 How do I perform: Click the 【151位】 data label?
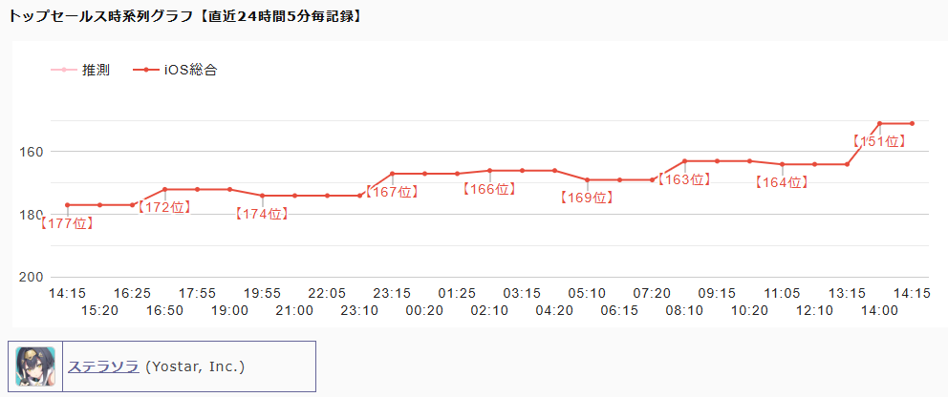[x=879, y=141]
